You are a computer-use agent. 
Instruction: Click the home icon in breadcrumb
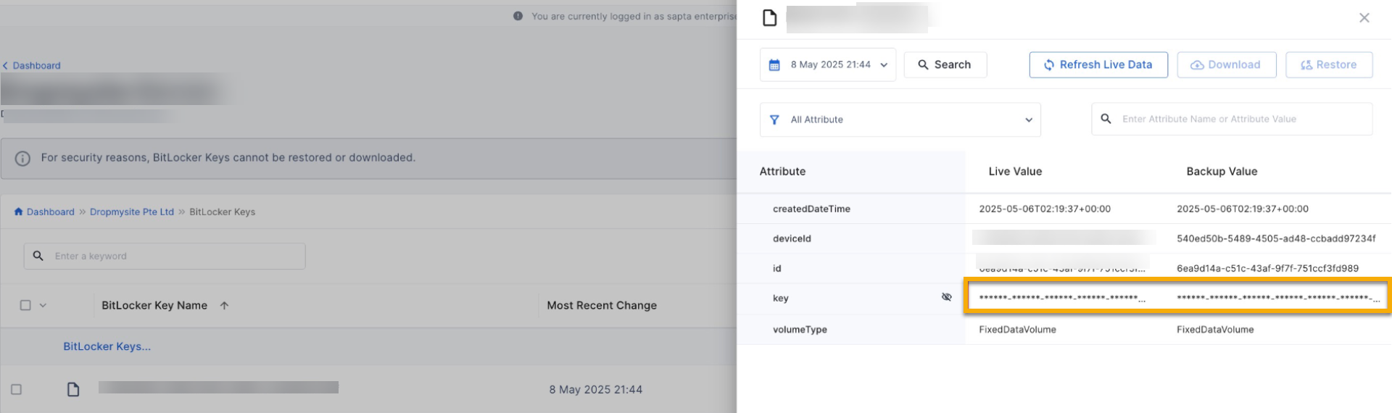pos(18,212)
